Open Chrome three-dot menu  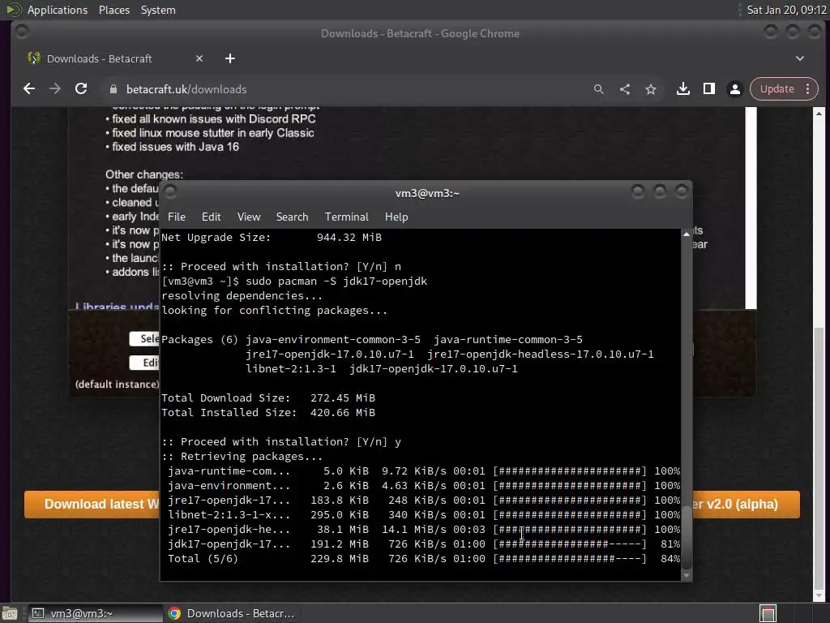(808, 89)
